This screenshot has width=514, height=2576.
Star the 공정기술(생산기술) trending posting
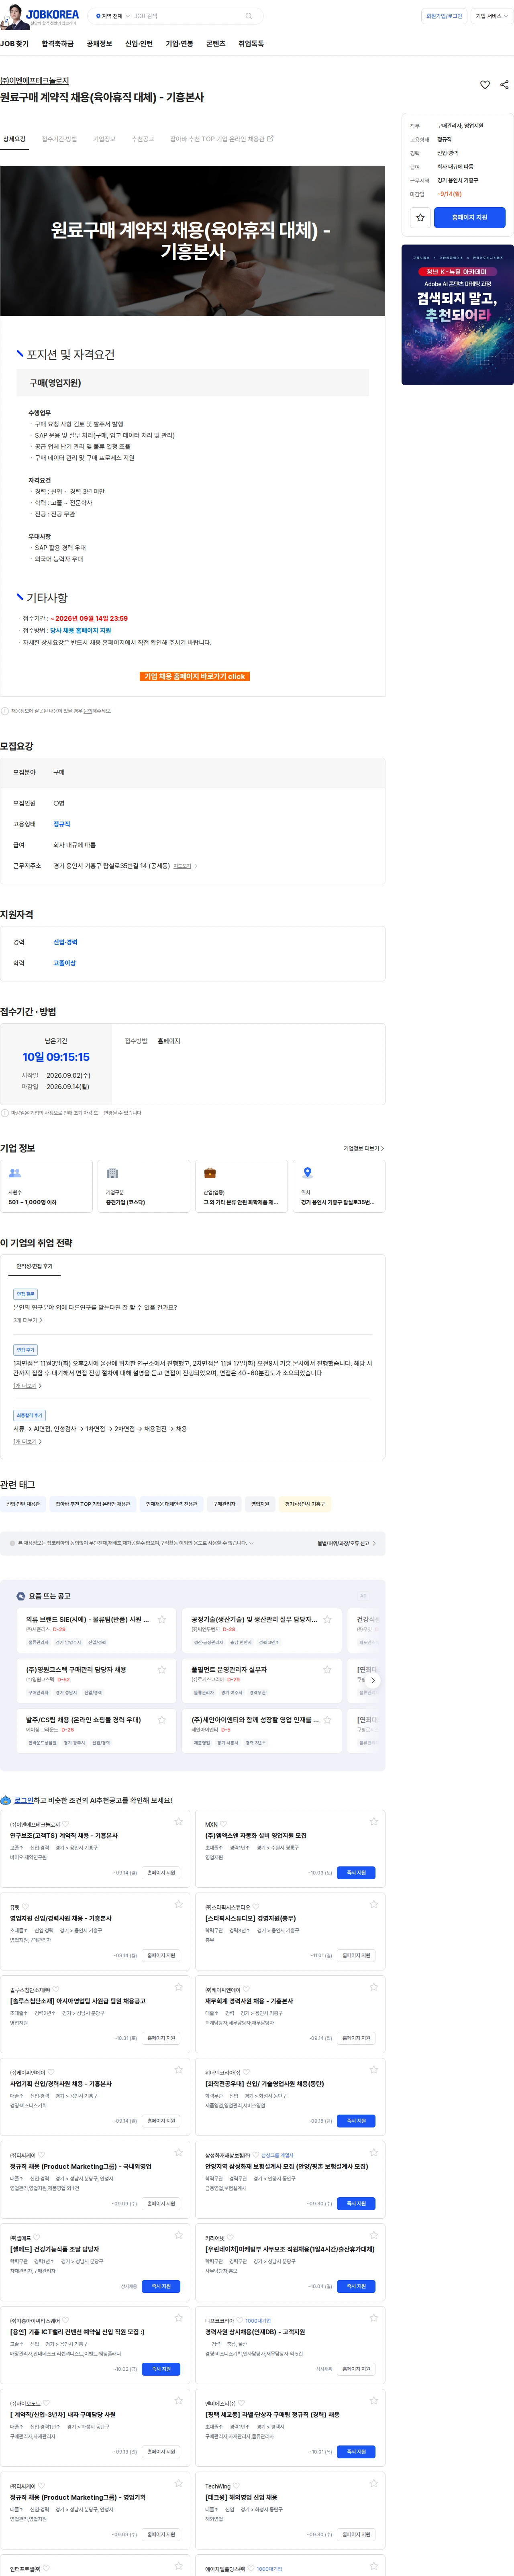click(x=327, y=1619)
